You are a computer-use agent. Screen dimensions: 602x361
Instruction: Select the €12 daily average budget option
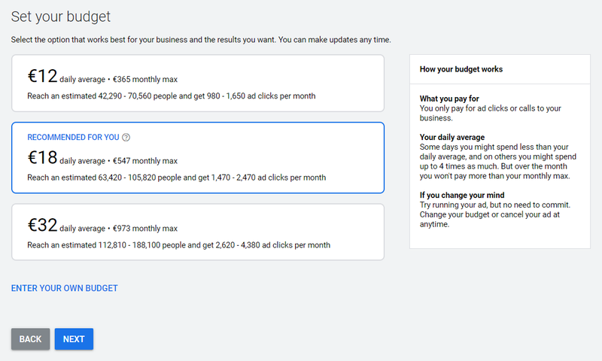(x=198, y=83)
